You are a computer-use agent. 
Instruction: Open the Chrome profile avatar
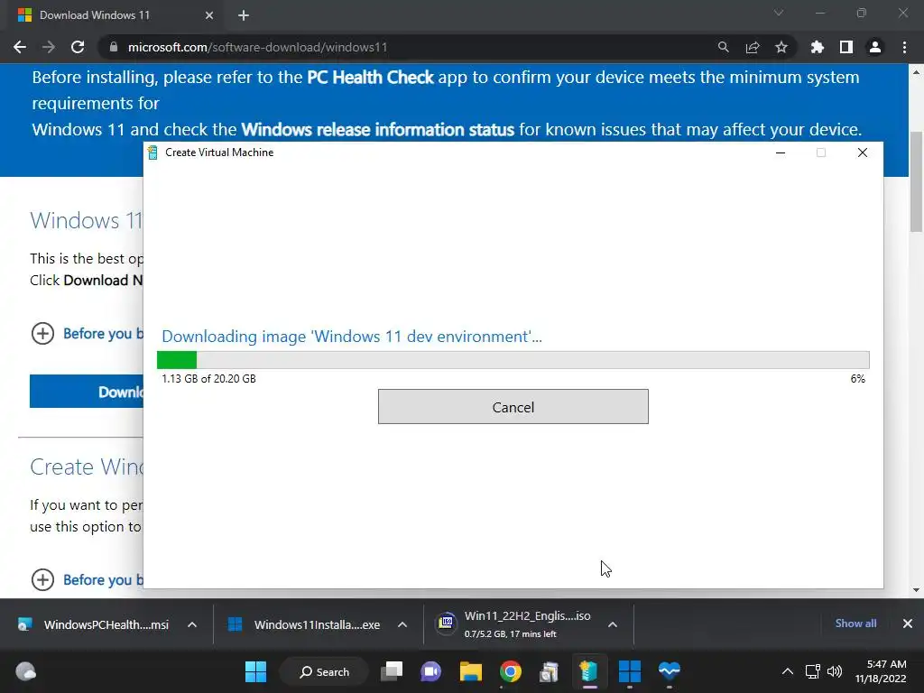(875, 47)
